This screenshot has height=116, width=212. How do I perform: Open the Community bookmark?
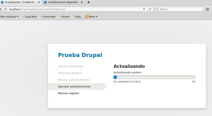(x=47, y=17)
